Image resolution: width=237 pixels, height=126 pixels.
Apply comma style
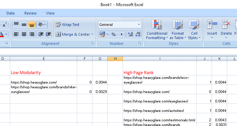tap(121, 34)
